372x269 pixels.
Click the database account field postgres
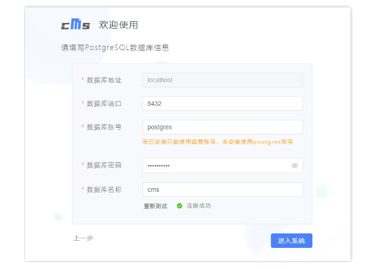click(222, 127)
